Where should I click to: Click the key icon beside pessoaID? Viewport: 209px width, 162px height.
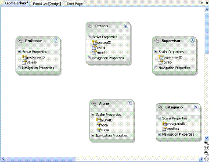click(94, 43)
